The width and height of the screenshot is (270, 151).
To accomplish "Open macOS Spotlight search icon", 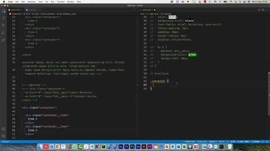I will tap(240, 2).
